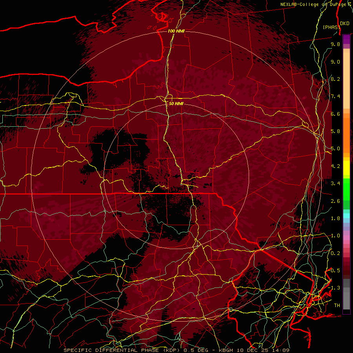Click the 100 NMI range ring label

tap(176, 31)
